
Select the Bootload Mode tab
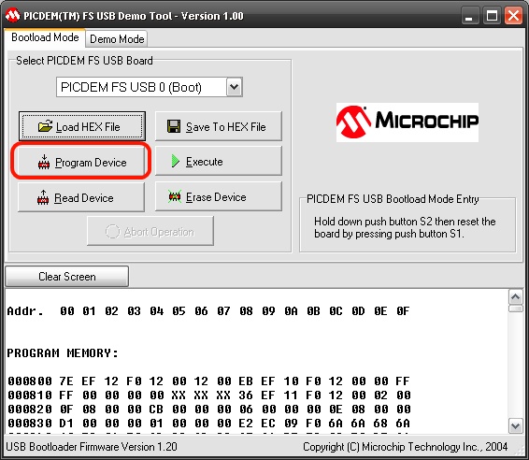(45, 37)
